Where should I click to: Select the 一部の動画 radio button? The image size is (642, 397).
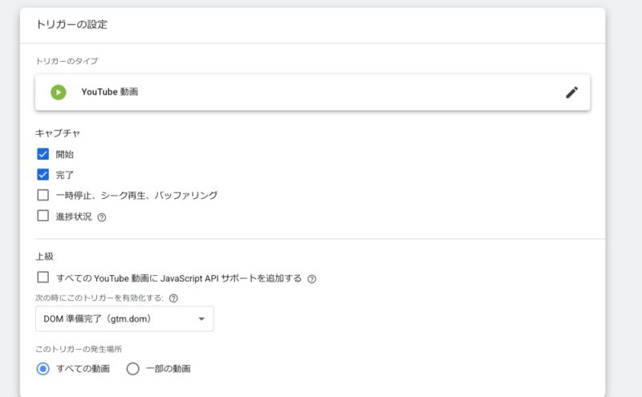click(132, 369)
